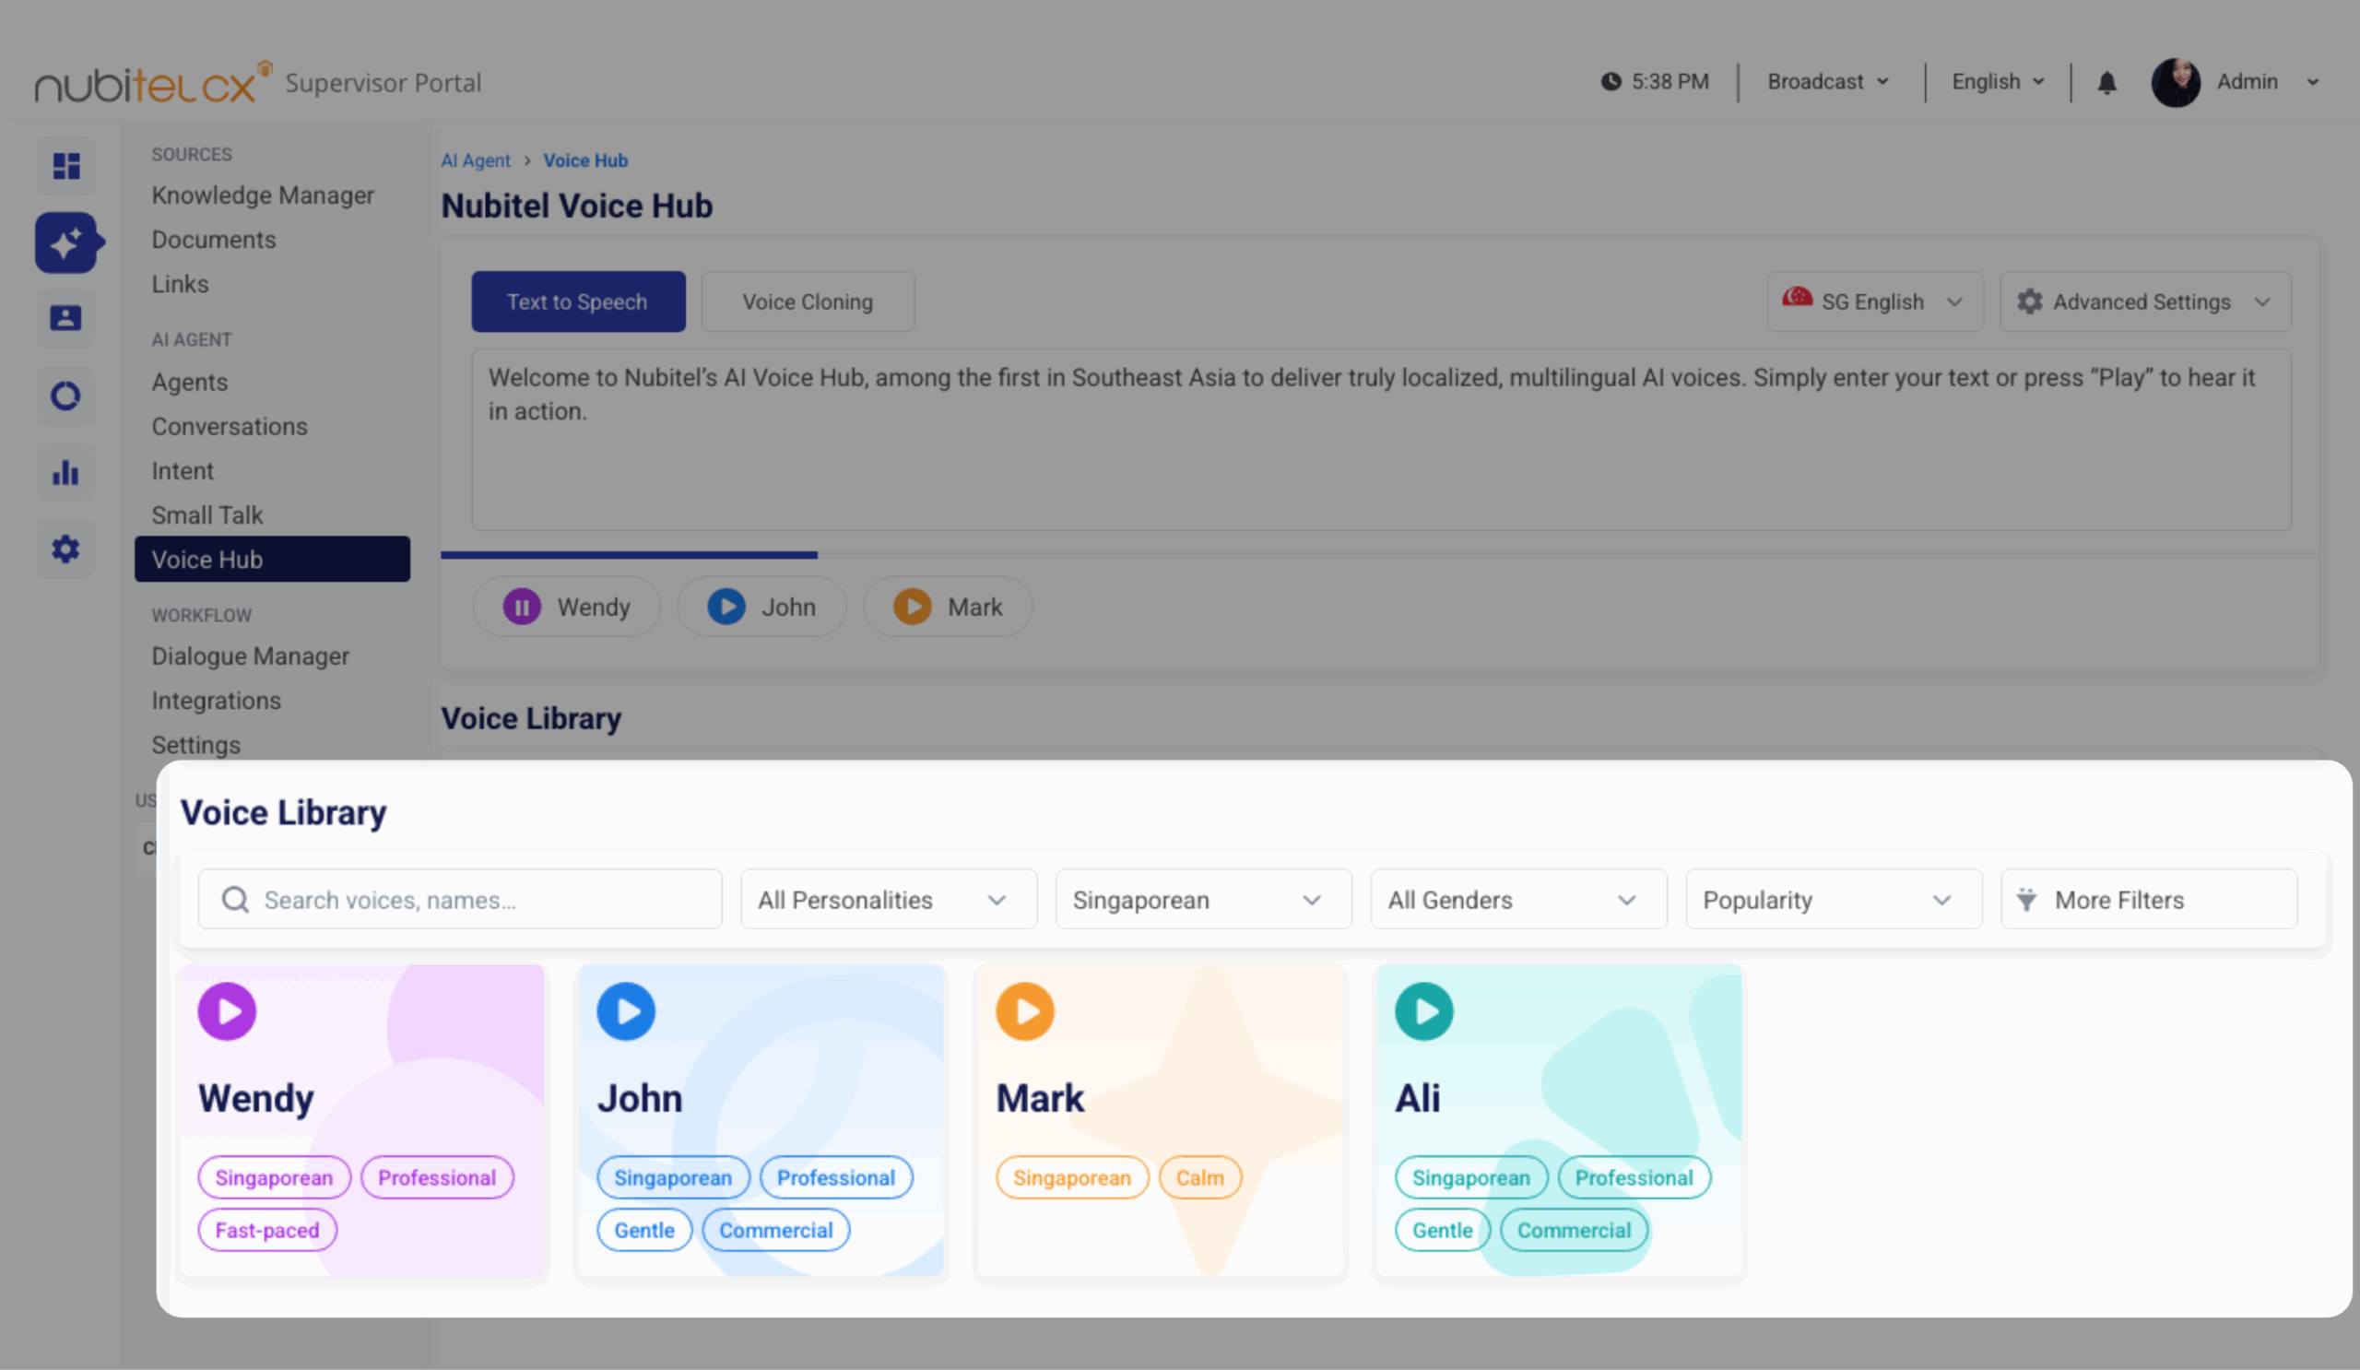
Task: Open the settings gear icon in sidebar
Action: 65,549
